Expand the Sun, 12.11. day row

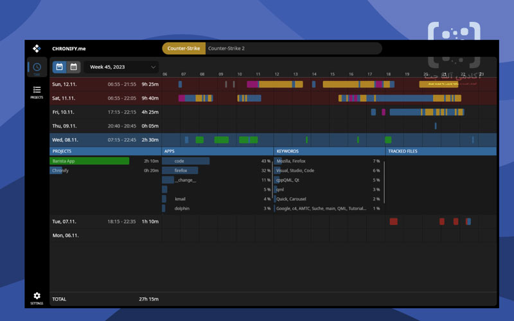point(273,84)
